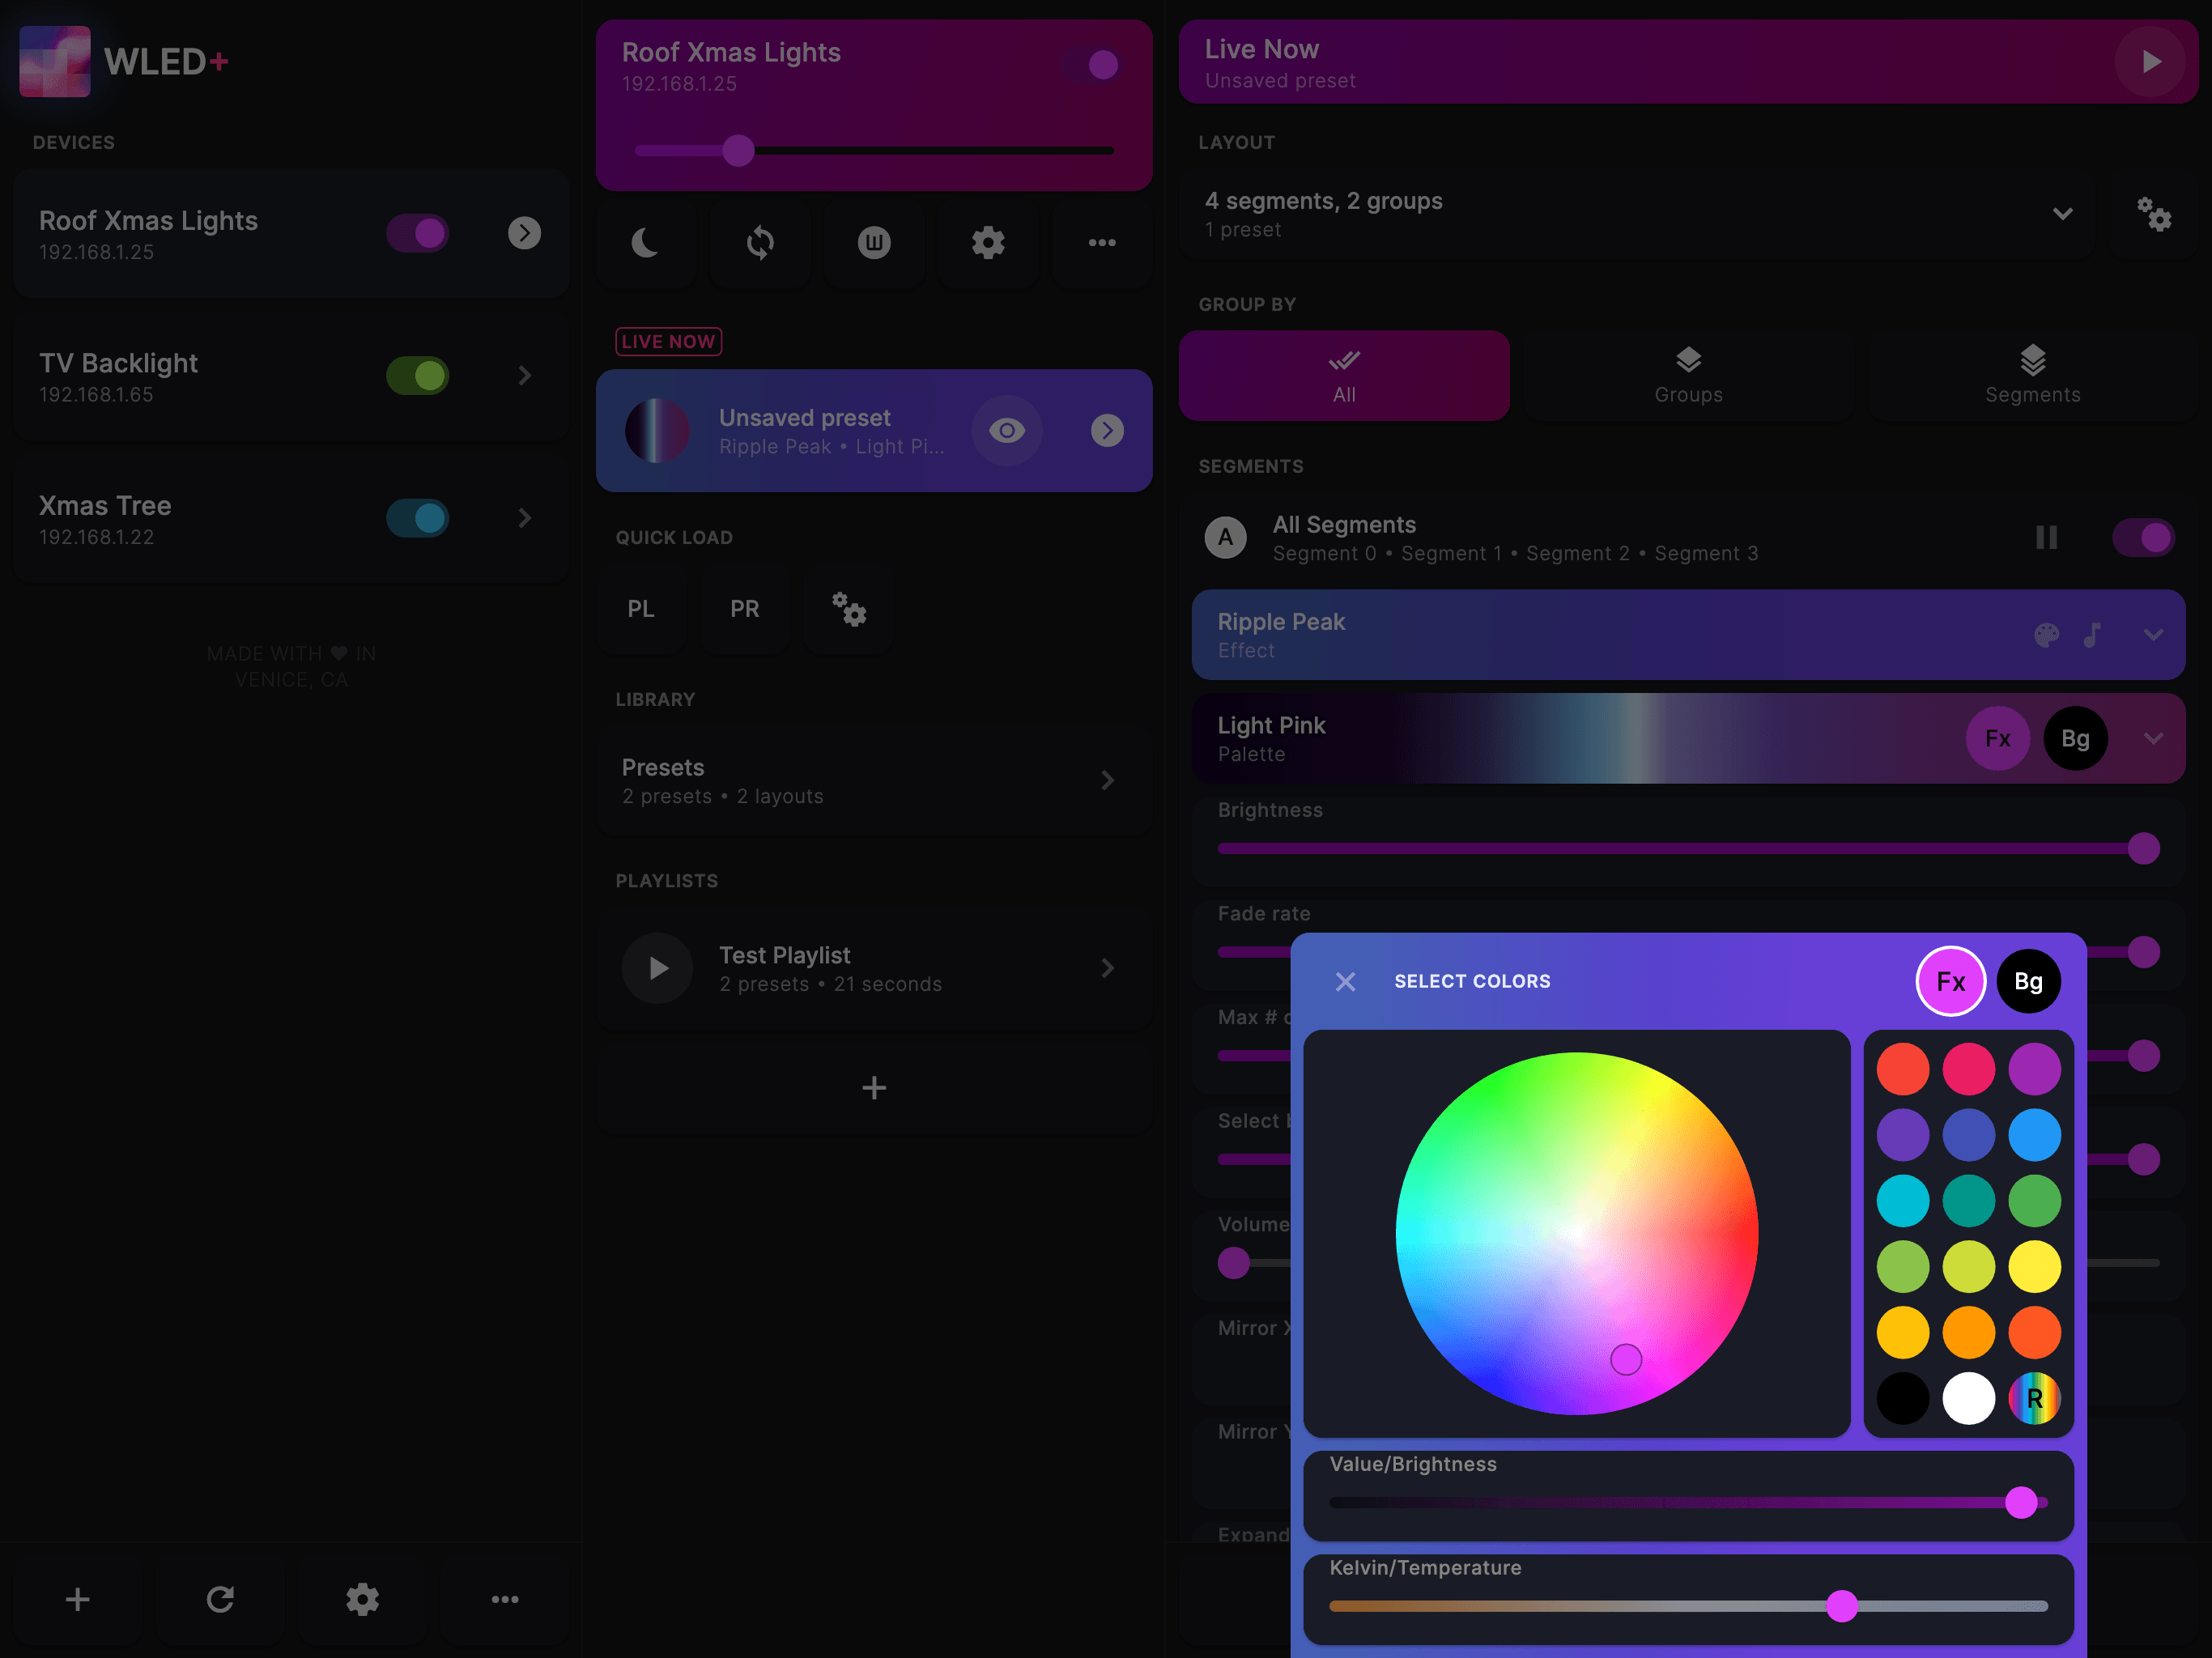Select the nightlight moon icon
The width and height of the screenshot is (2212, 1658).
click(646, 243)
